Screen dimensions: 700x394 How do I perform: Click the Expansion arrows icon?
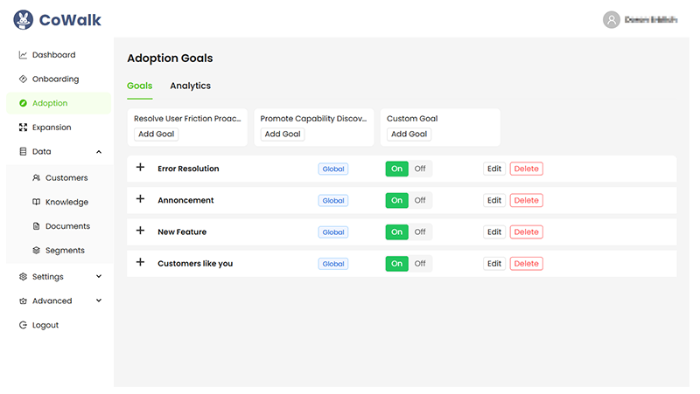(x=23, y=128)
